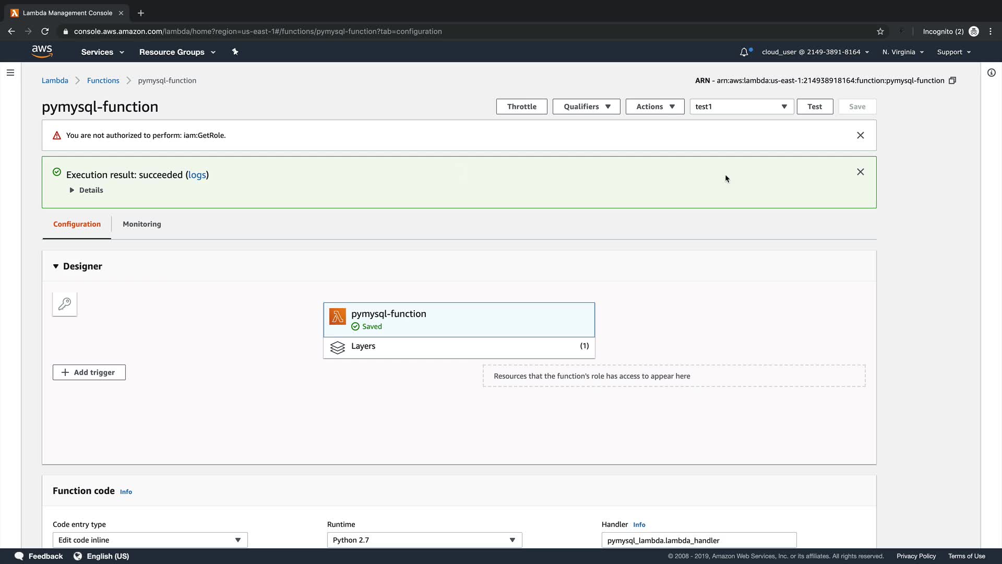The image size is (1002, 564).
Task: Click the pin shortcuts icon in navbar
Action: click(235, 52)
